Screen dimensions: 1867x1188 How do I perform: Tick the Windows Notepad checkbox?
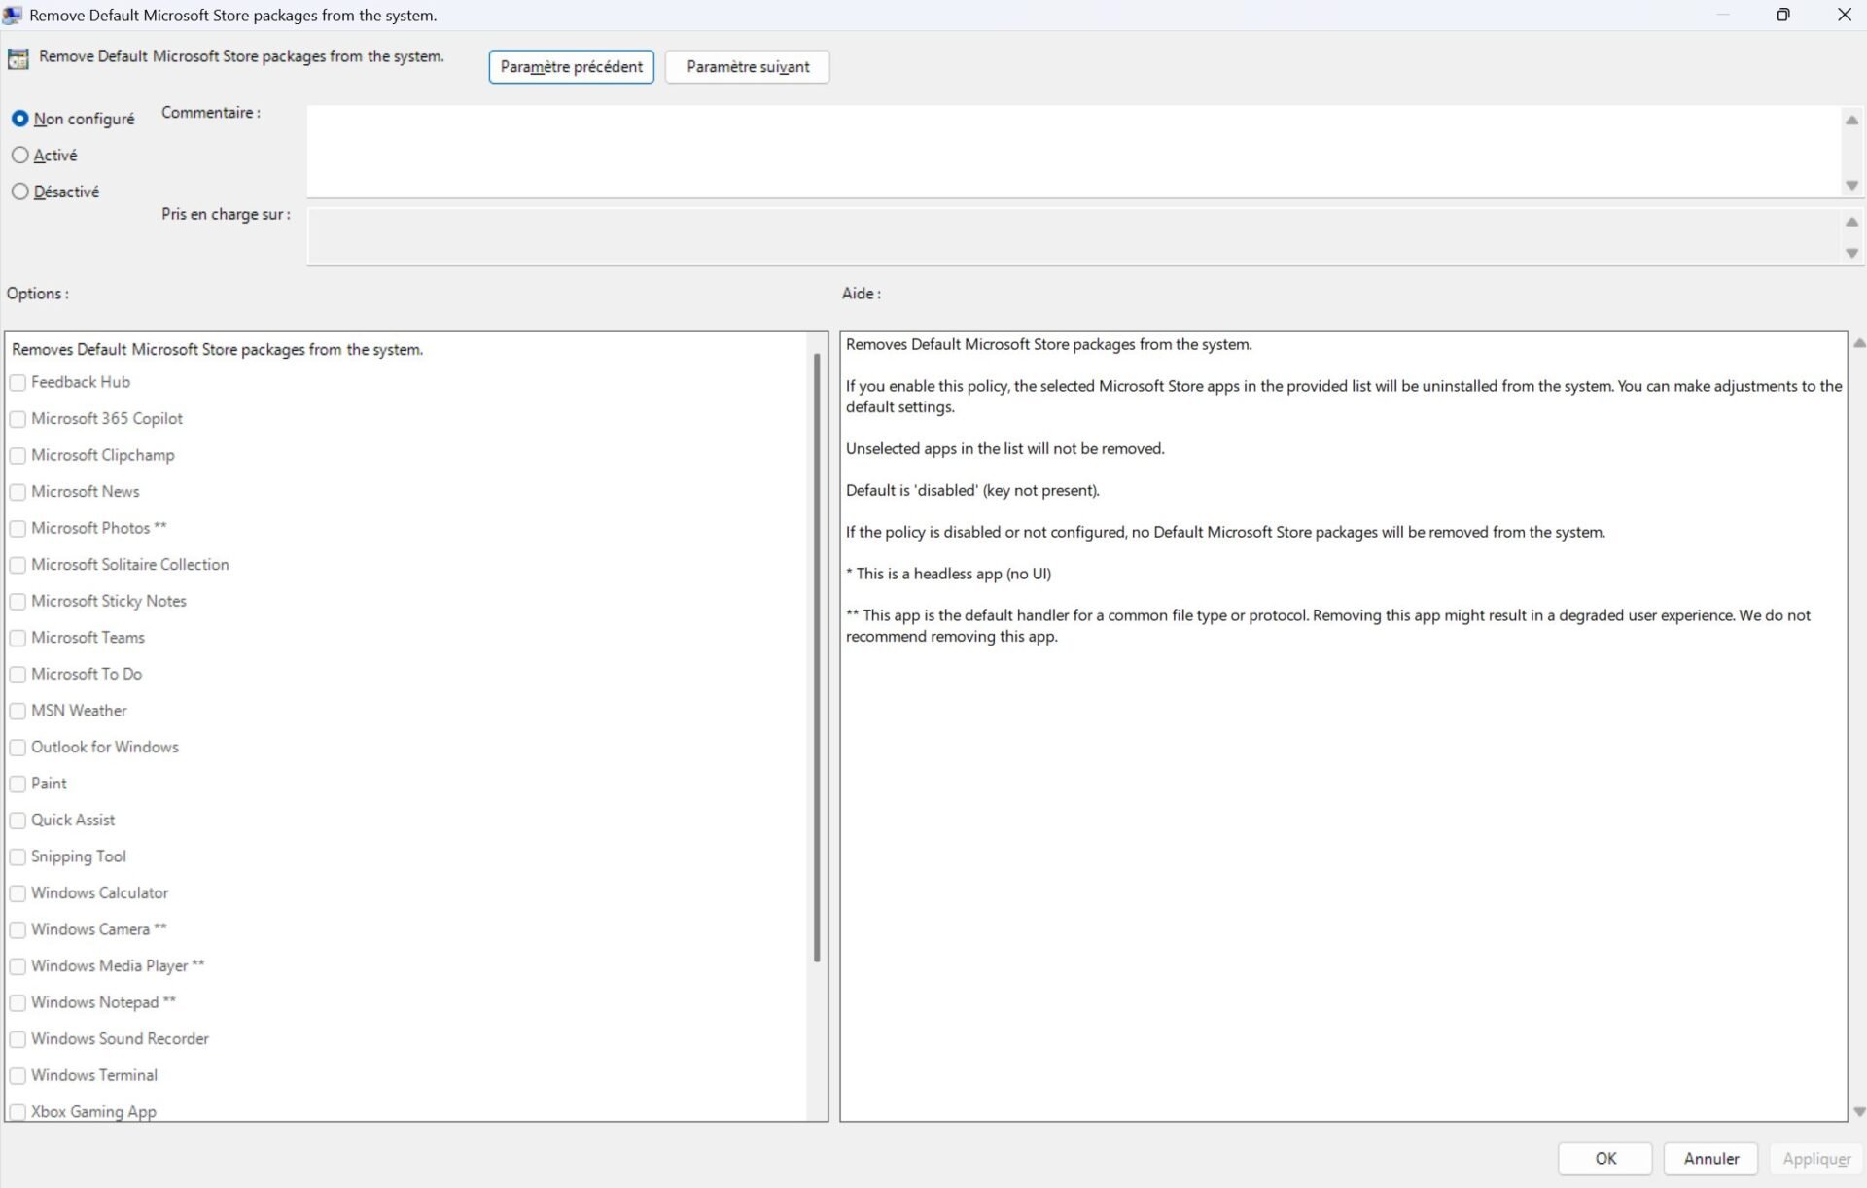point(18,1002)
